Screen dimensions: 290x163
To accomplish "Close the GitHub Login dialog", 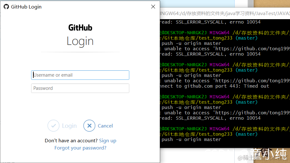I will [x=153, y=7].
